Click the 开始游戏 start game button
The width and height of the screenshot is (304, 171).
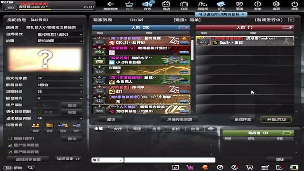pyautogui.click(x=276, y=119)
